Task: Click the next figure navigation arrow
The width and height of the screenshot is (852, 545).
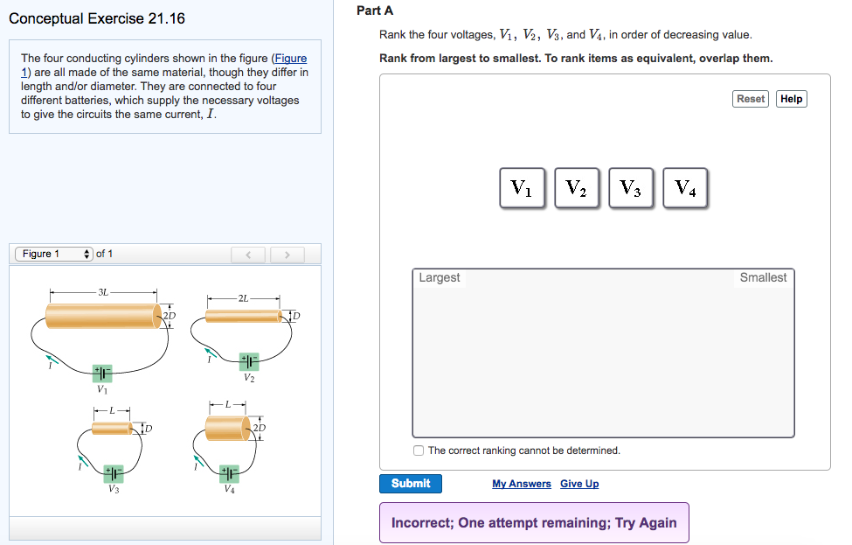Action: coord(287,254)
